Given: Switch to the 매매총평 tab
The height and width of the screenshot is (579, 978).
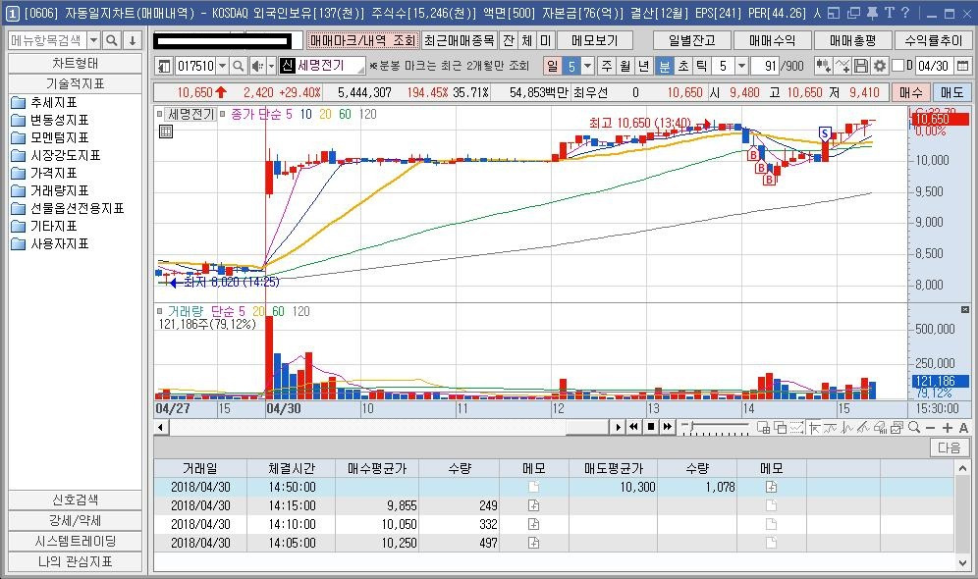Looking at the screenshot, I should [x=852, y=40].
